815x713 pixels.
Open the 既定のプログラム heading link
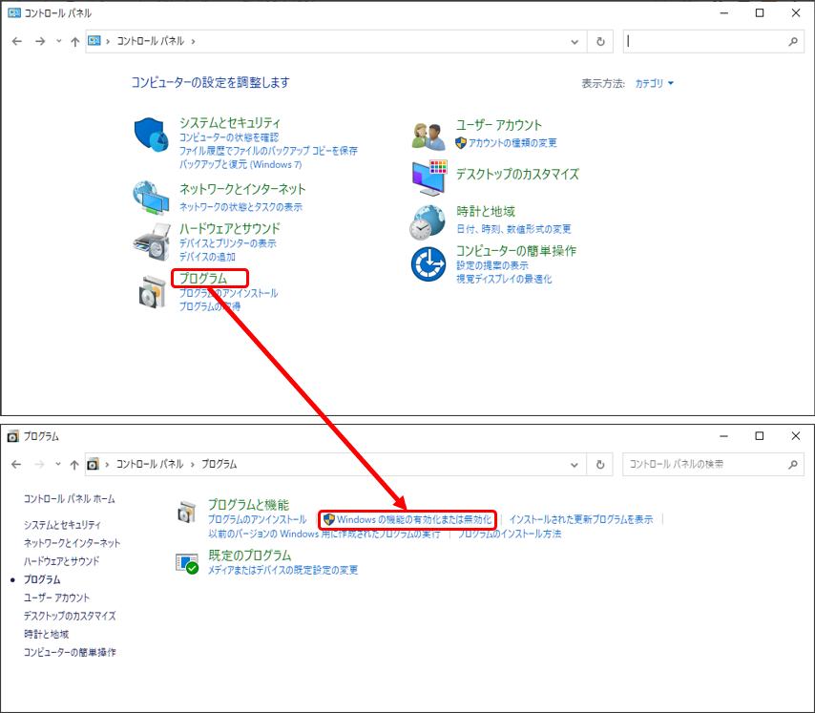click(249, 555)
